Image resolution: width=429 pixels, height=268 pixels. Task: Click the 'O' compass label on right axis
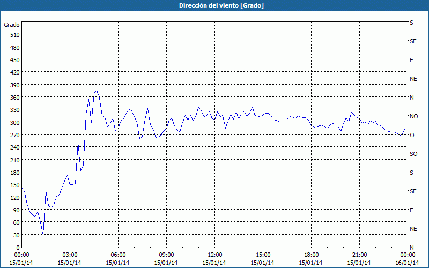click(x=412, y=135)
